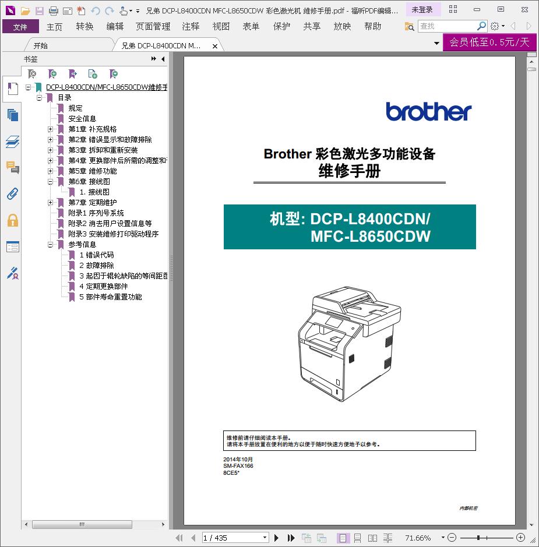Close the 兄弟 DCP-L8400CDN document tab

tap(215, 46)
